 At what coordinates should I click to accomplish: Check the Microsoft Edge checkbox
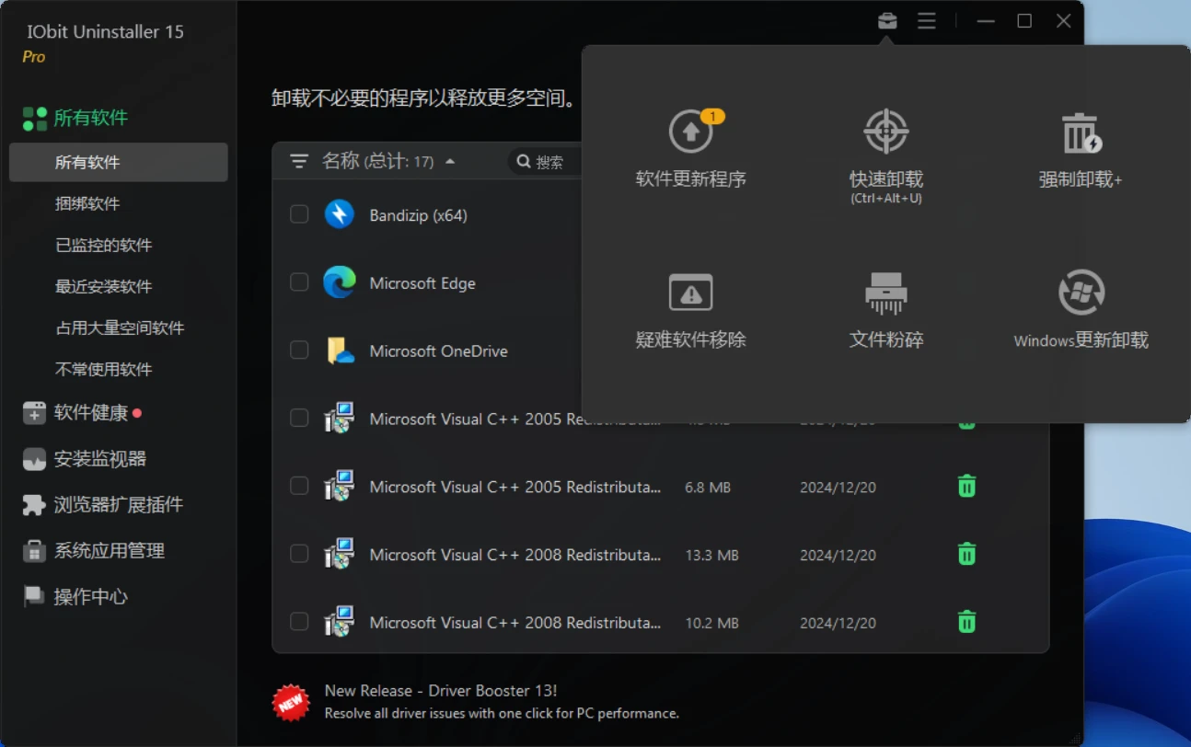click(x=299, y=282)
